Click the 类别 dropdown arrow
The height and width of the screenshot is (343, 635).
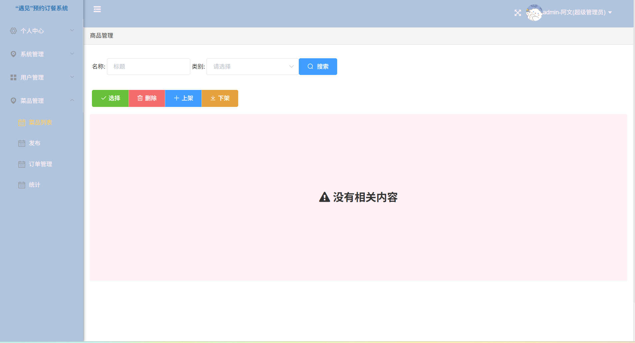(x=292, y=67)
